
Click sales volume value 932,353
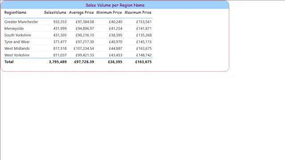click(60, 22)
